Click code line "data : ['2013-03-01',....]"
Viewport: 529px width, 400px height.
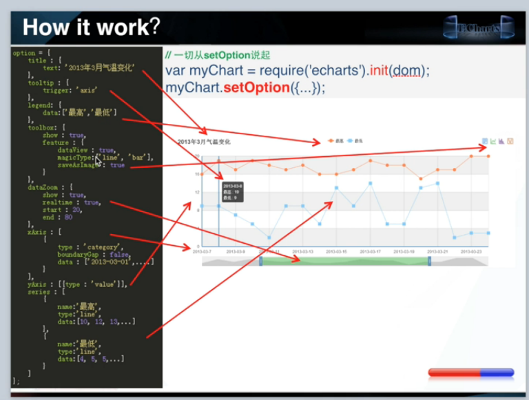(105, 262)
